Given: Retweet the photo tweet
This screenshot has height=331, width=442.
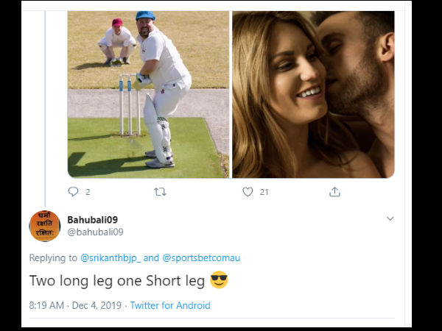Looking at the screenshot, I should tap(160, 191).
